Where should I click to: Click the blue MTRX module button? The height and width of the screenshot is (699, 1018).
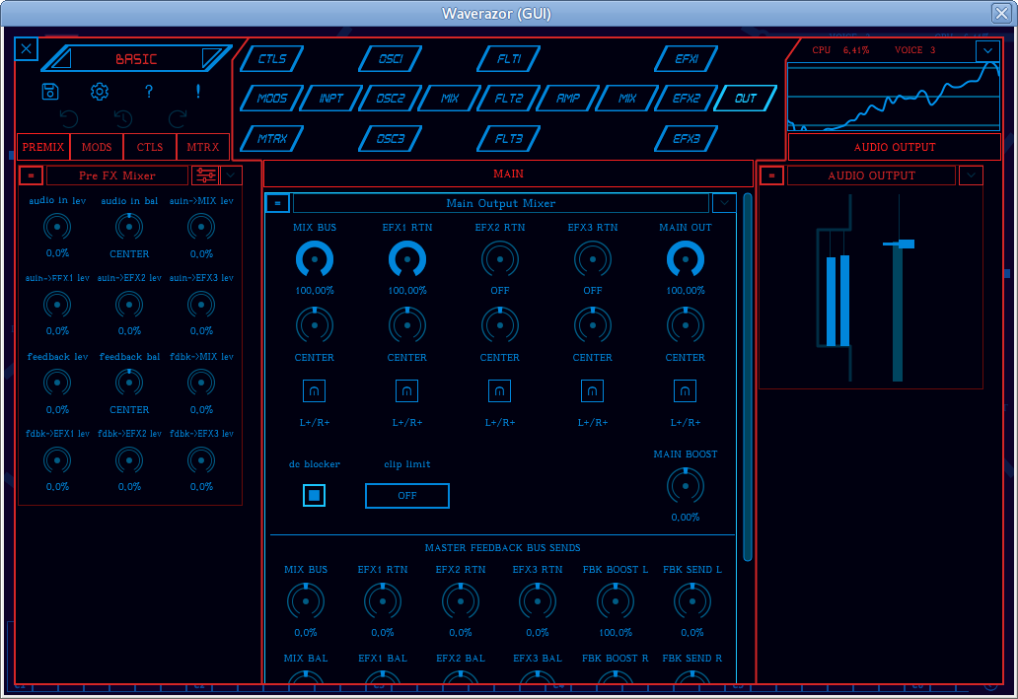(272, 139)
